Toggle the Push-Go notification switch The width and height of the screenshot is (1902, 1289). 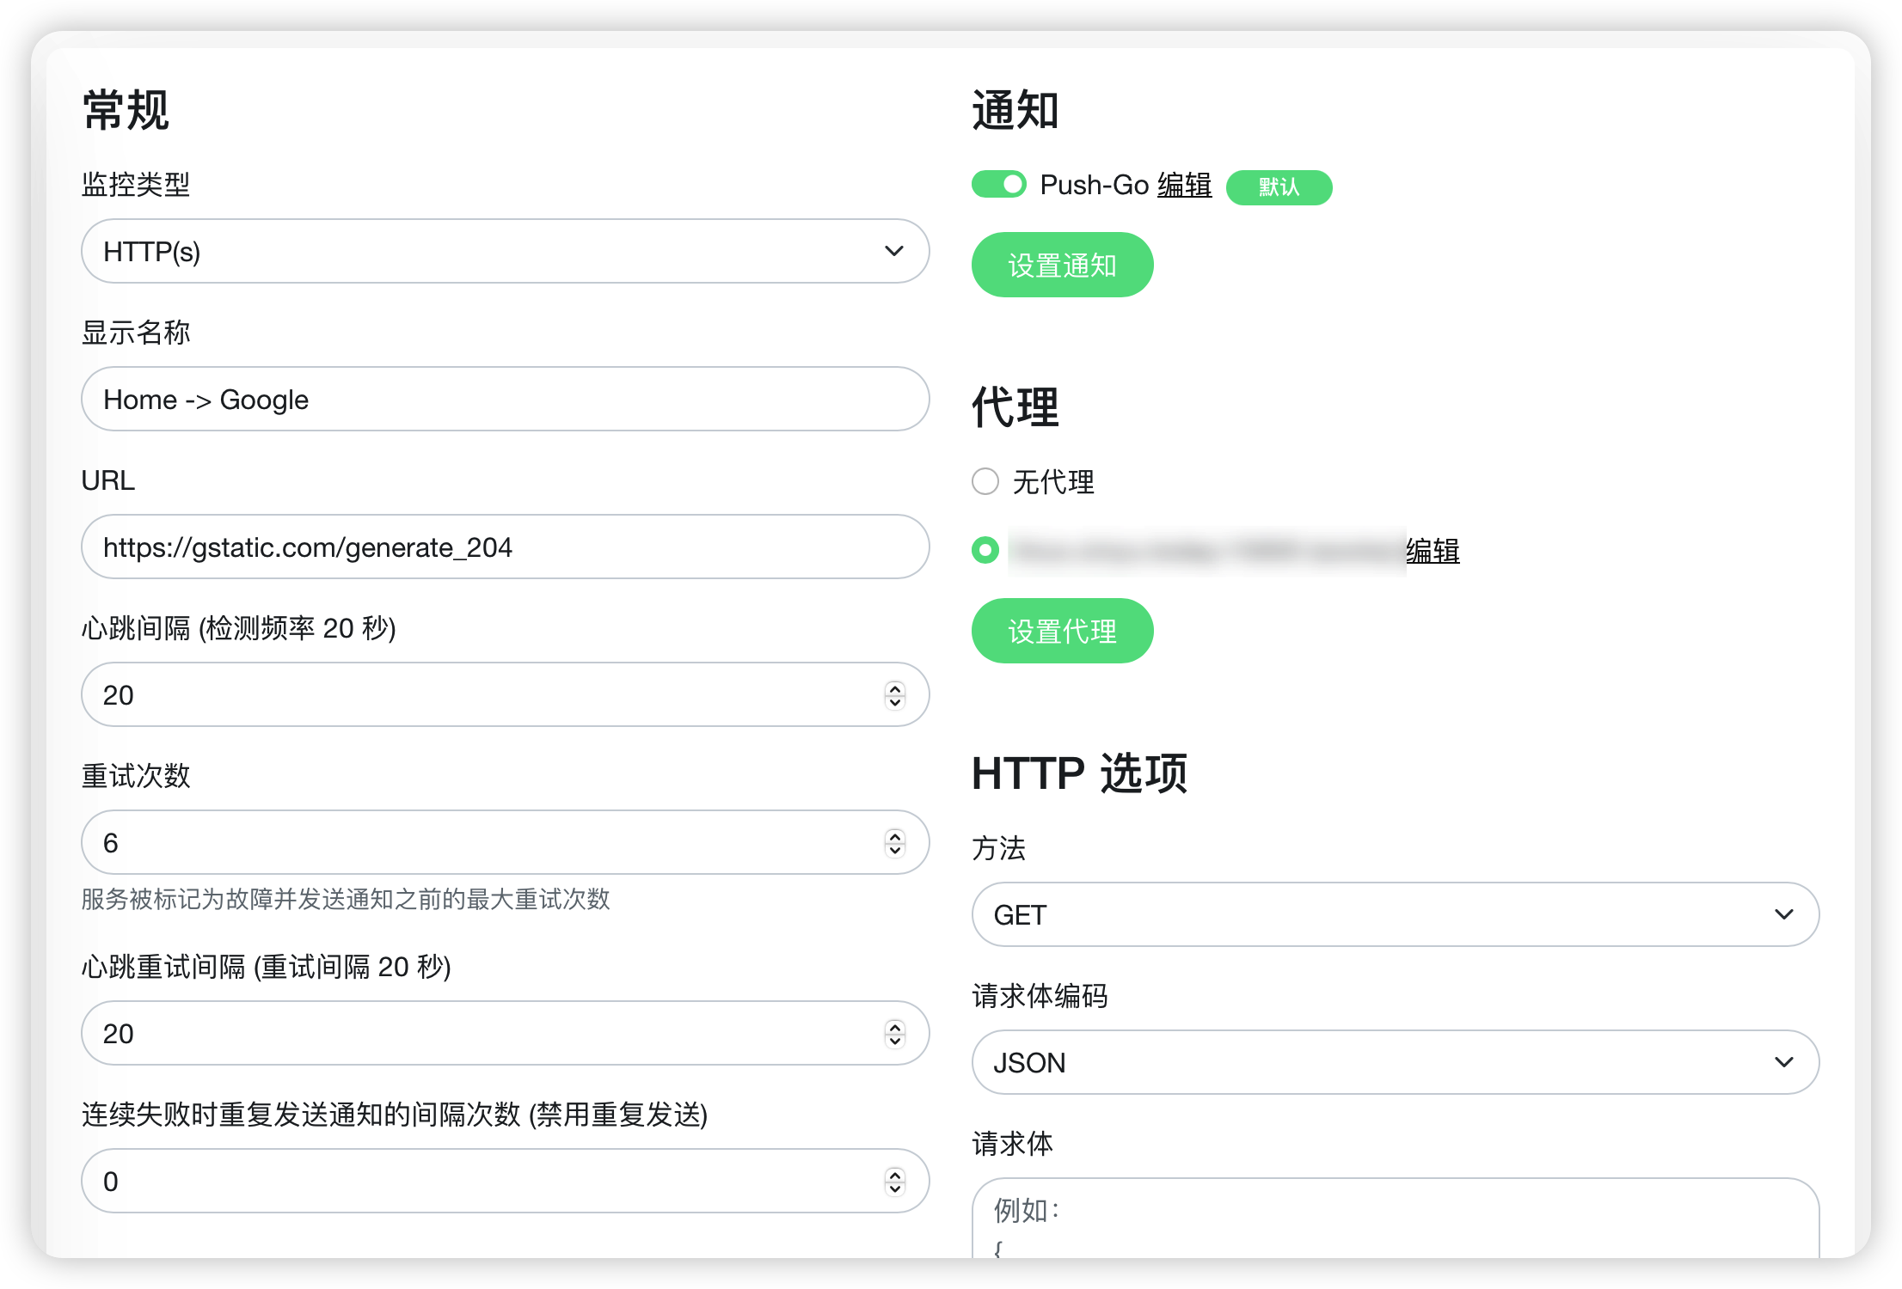[x=998, y=185]
